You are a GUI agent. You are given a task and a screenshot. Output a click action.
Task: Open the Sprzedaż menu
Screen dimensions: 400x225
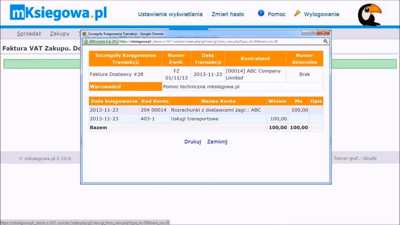tap(29, 33)
